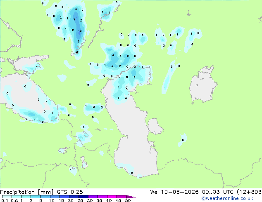Click the '0.1' legend scale label
The height and width of the screenshot is (202, 262).
click(5, 200)
